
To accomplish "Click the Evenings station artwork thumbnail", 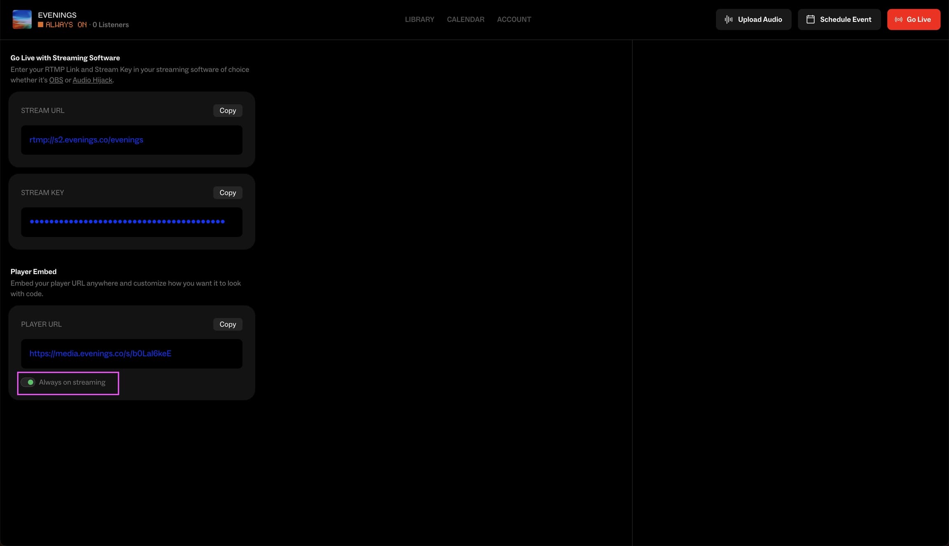I will pos(22,19).
